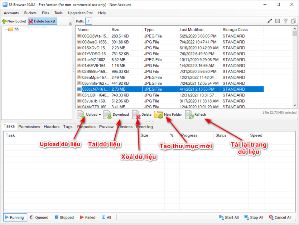Click the Task column header
299x225 pixels.
(71, 135)
